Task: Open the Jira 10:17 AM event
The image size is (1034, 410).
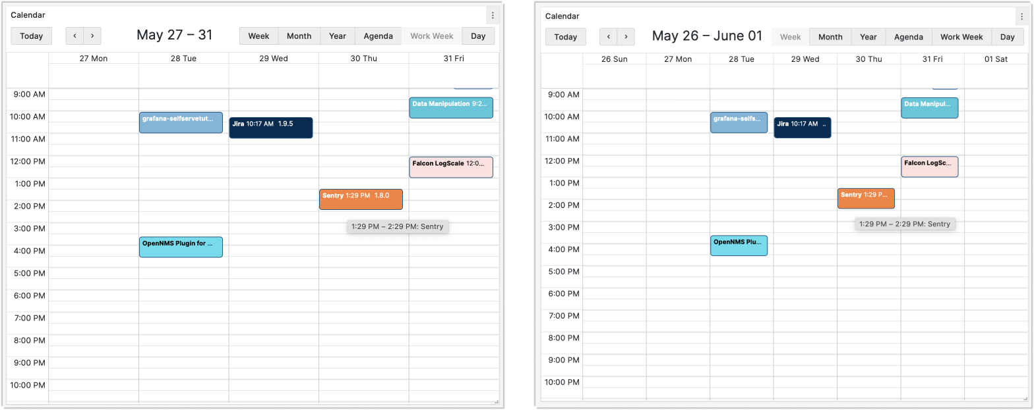Action: point(270,128)
